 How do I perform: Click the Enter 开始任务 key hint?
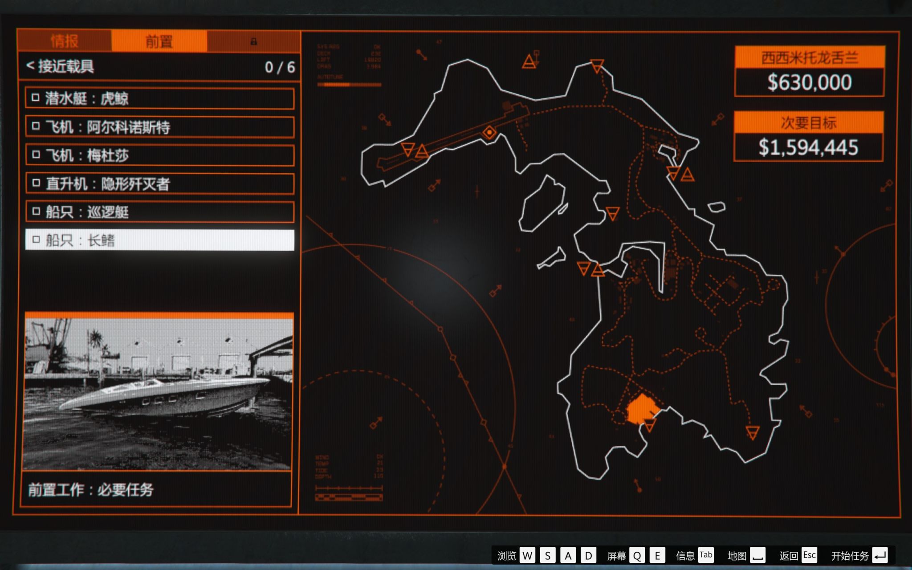click(x=880, y=555)
